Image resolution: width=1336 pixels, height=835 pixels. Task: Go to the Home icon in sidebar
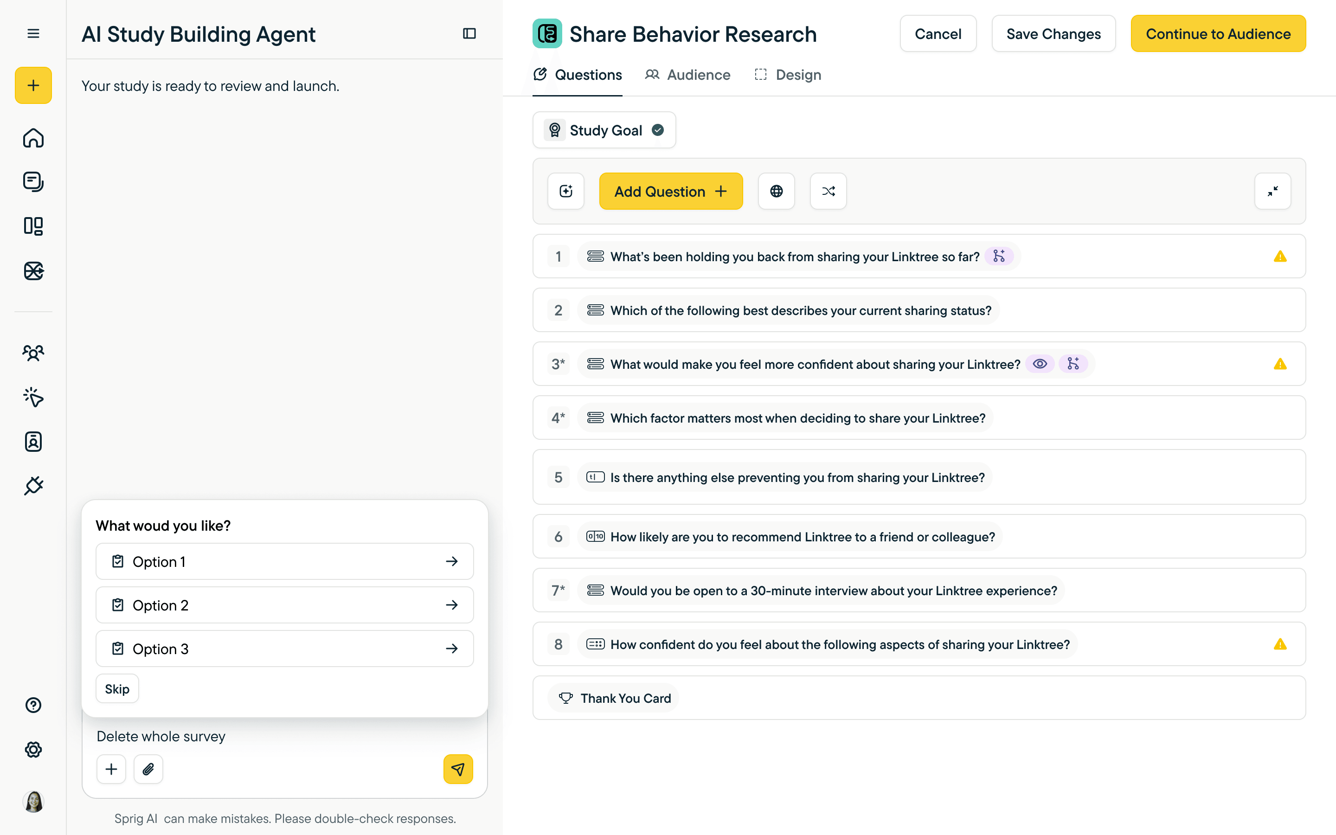(x=33, y=137)
